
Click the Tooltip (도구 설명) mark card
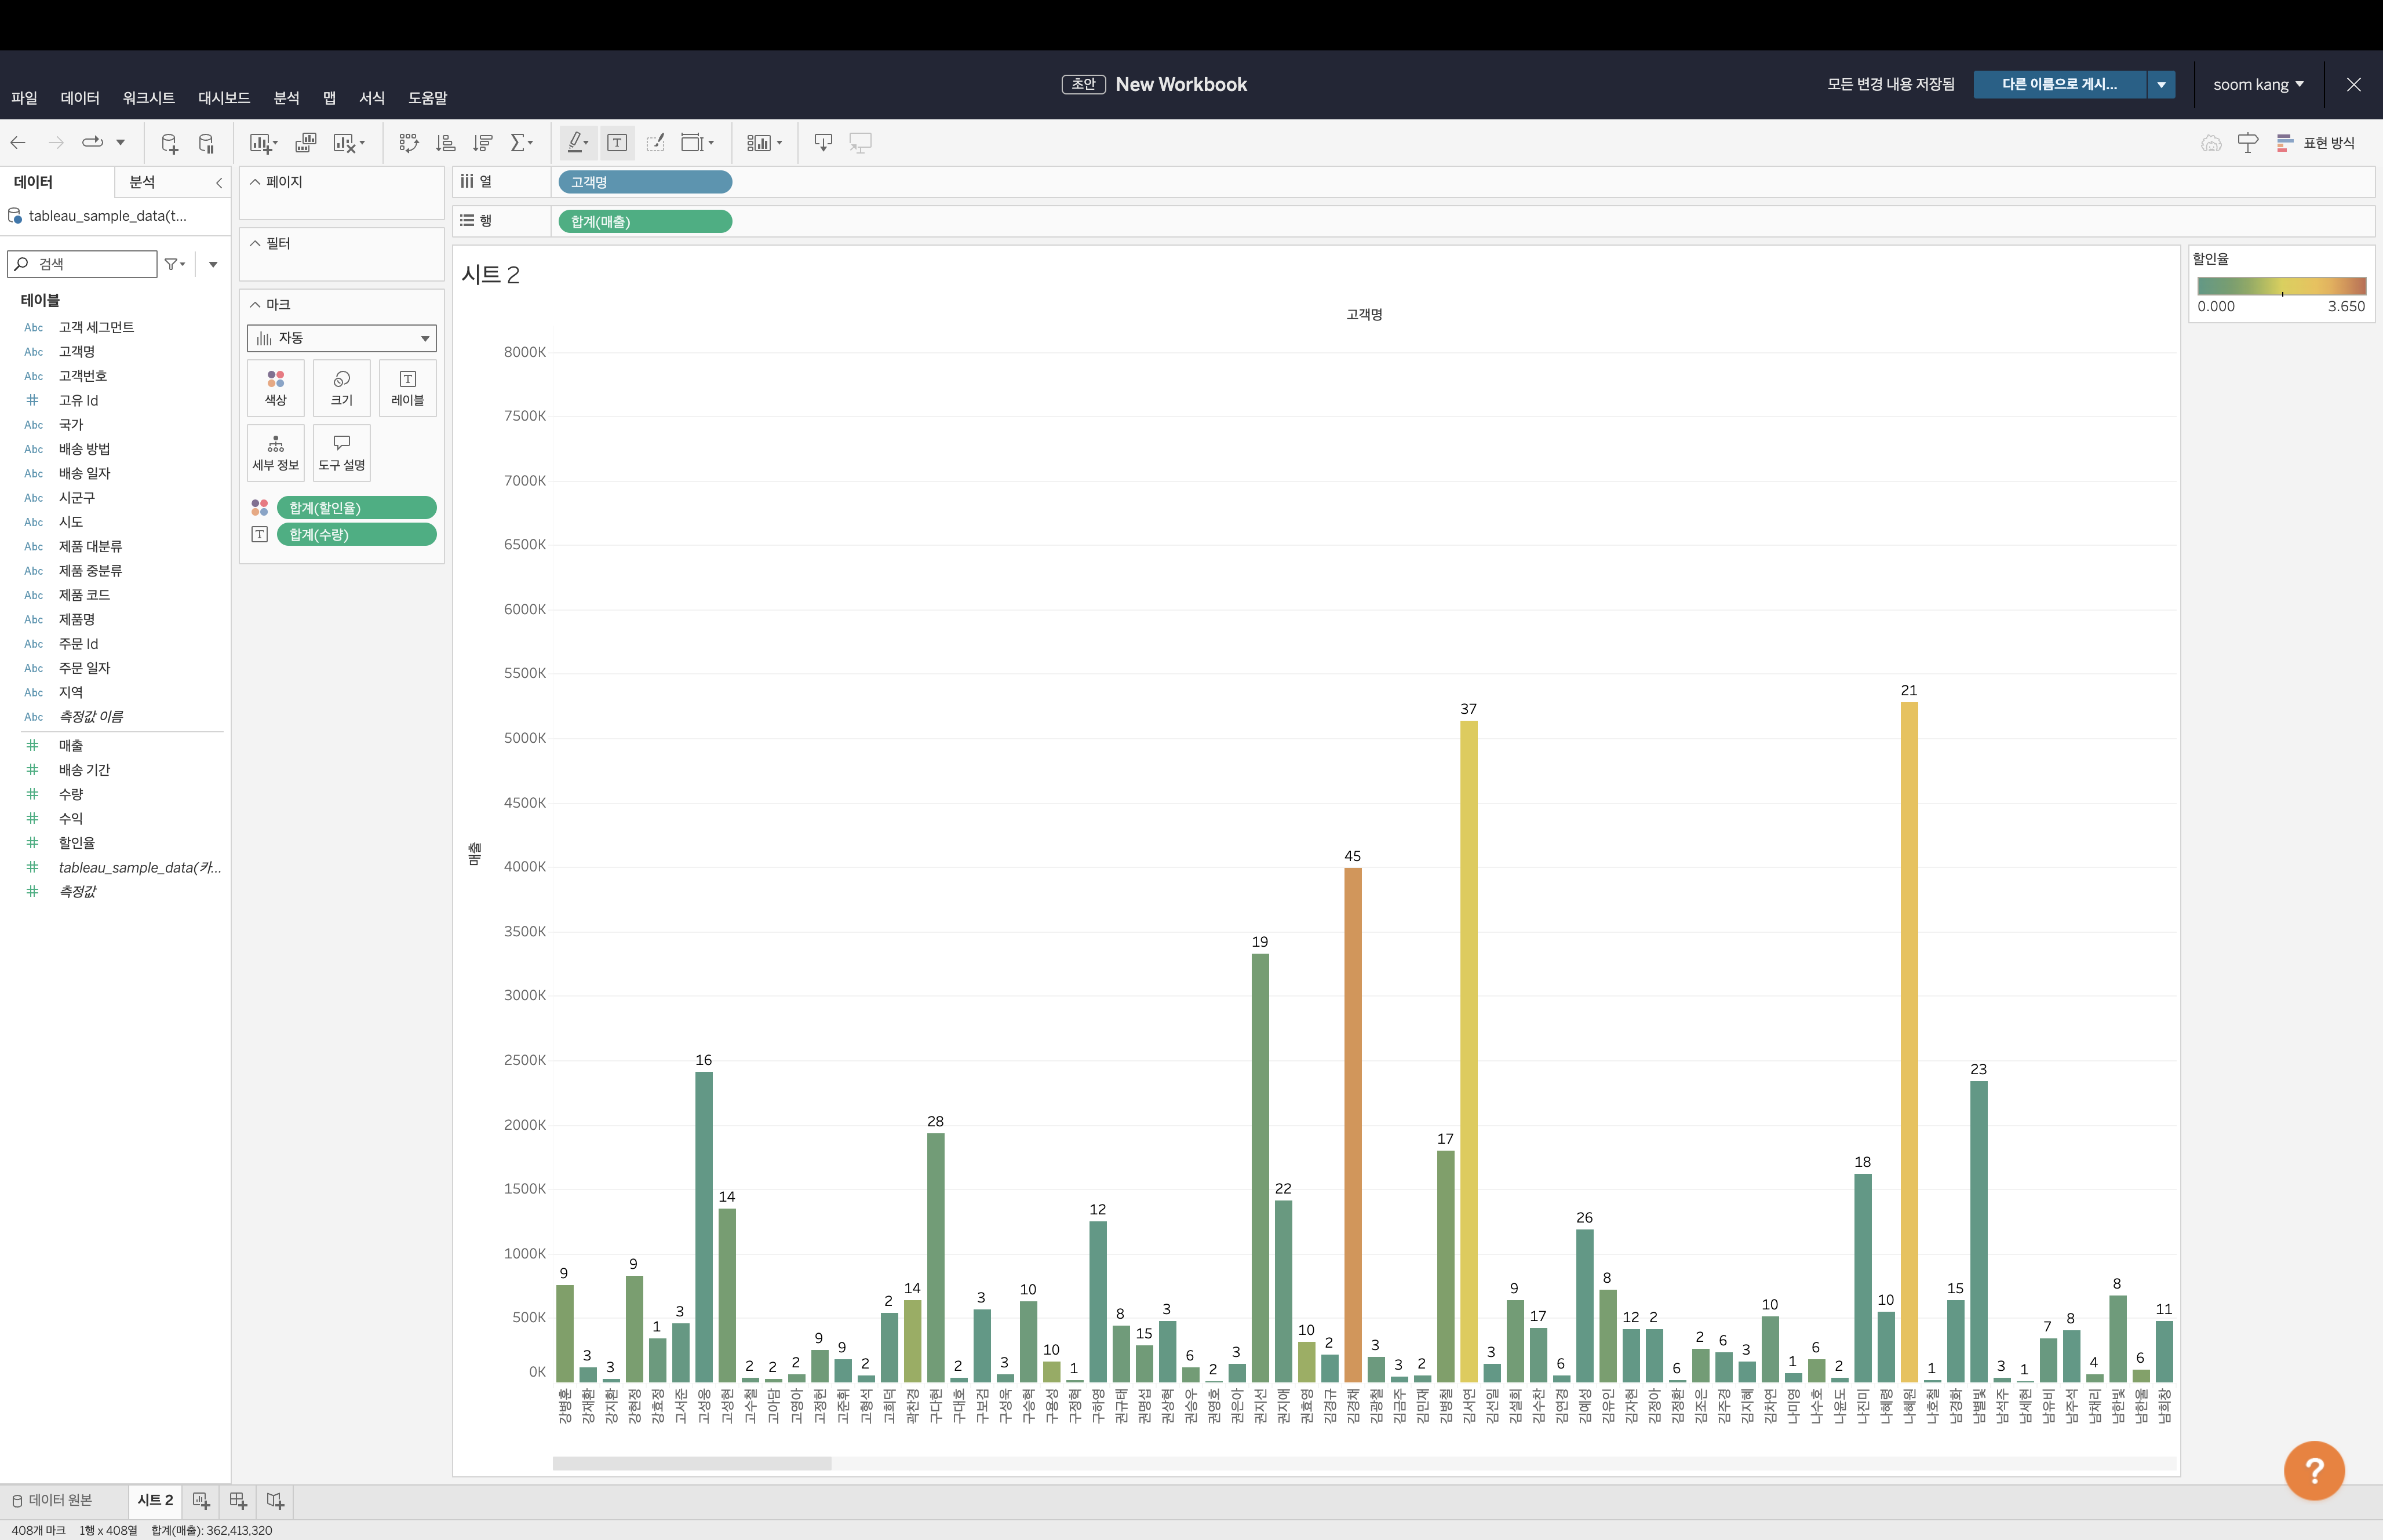pyautogui.click(x=342, y=453)
